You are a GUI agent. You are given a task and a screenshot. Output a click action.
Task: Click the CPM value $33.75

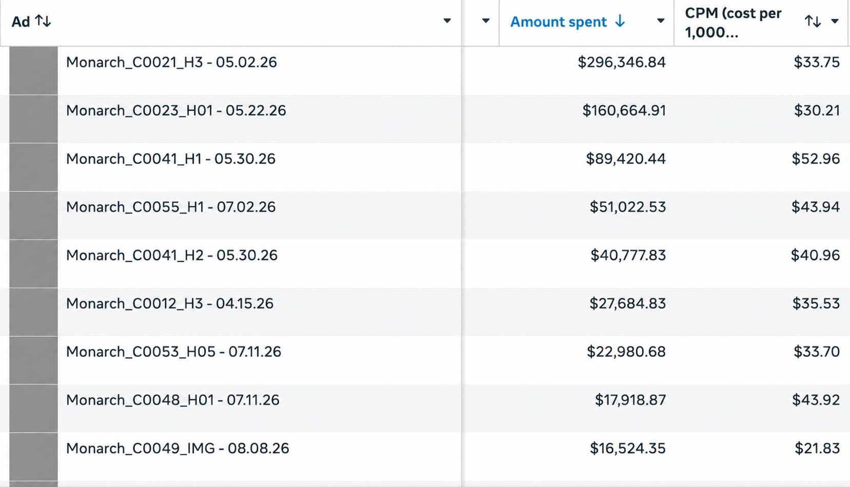pyautogui.click(x=817, y=63)
